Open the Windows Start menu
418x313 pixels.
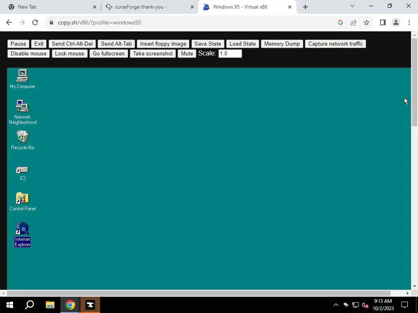10,305
